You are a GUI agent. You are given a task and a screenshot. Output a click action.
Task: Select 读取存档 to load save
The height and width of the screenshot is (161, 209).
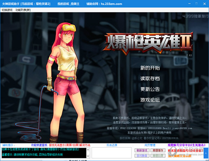150,79
